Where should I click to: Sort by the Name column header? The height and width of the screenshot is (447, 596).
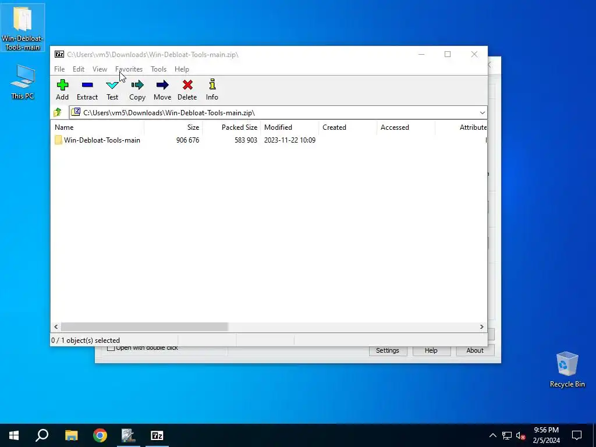point(97,127)
